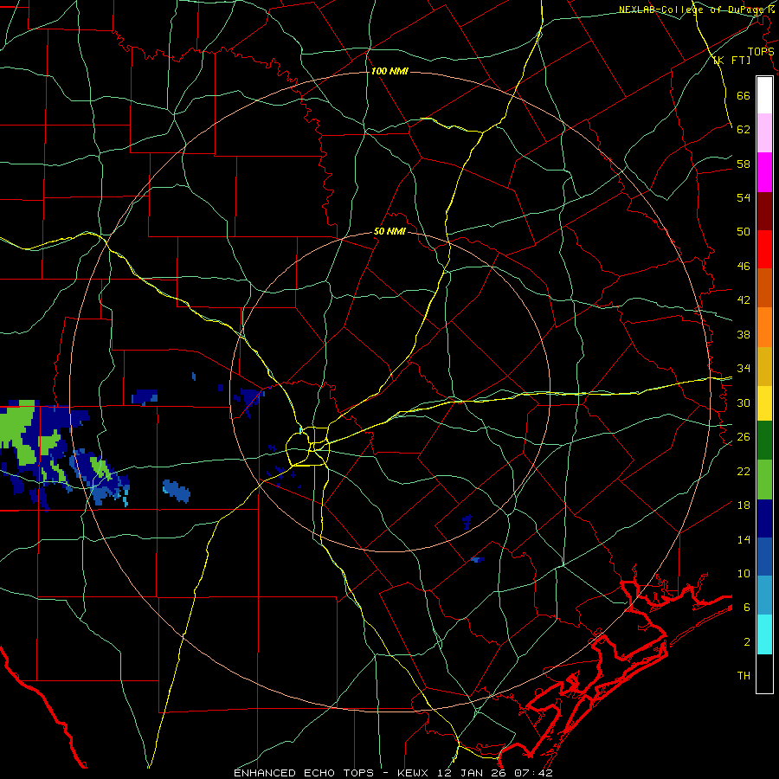The image size is (779, 779).
Task: Select the dark green legend swatch
Action: 764,441
